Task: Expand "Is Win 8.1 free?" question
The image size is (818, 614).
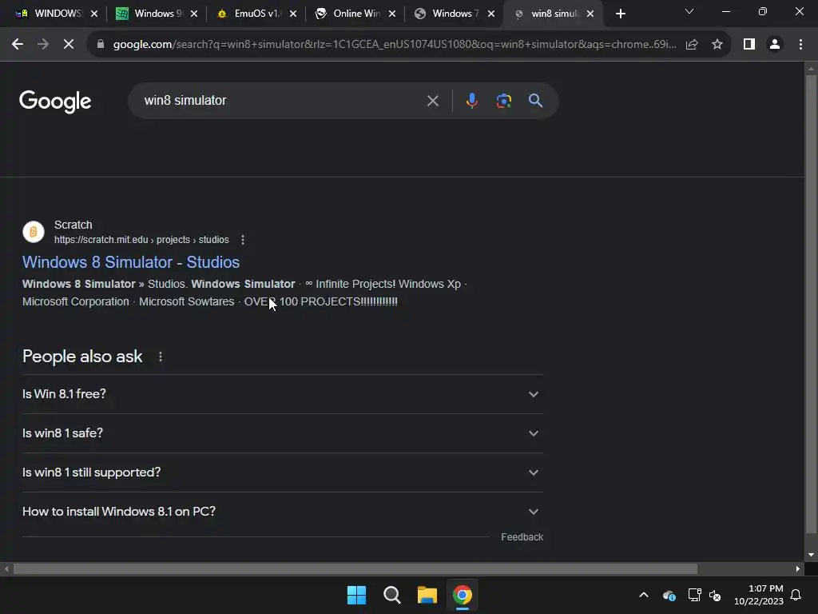Action: (282, 394)
